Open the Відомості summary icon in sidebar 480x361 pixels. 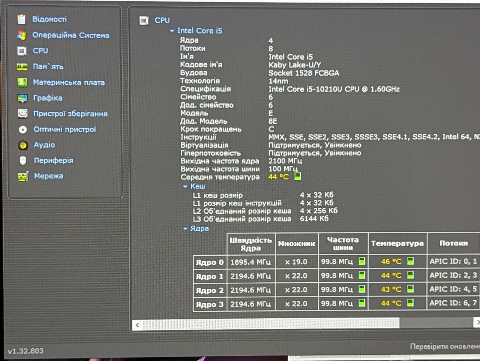click(21, 19)
